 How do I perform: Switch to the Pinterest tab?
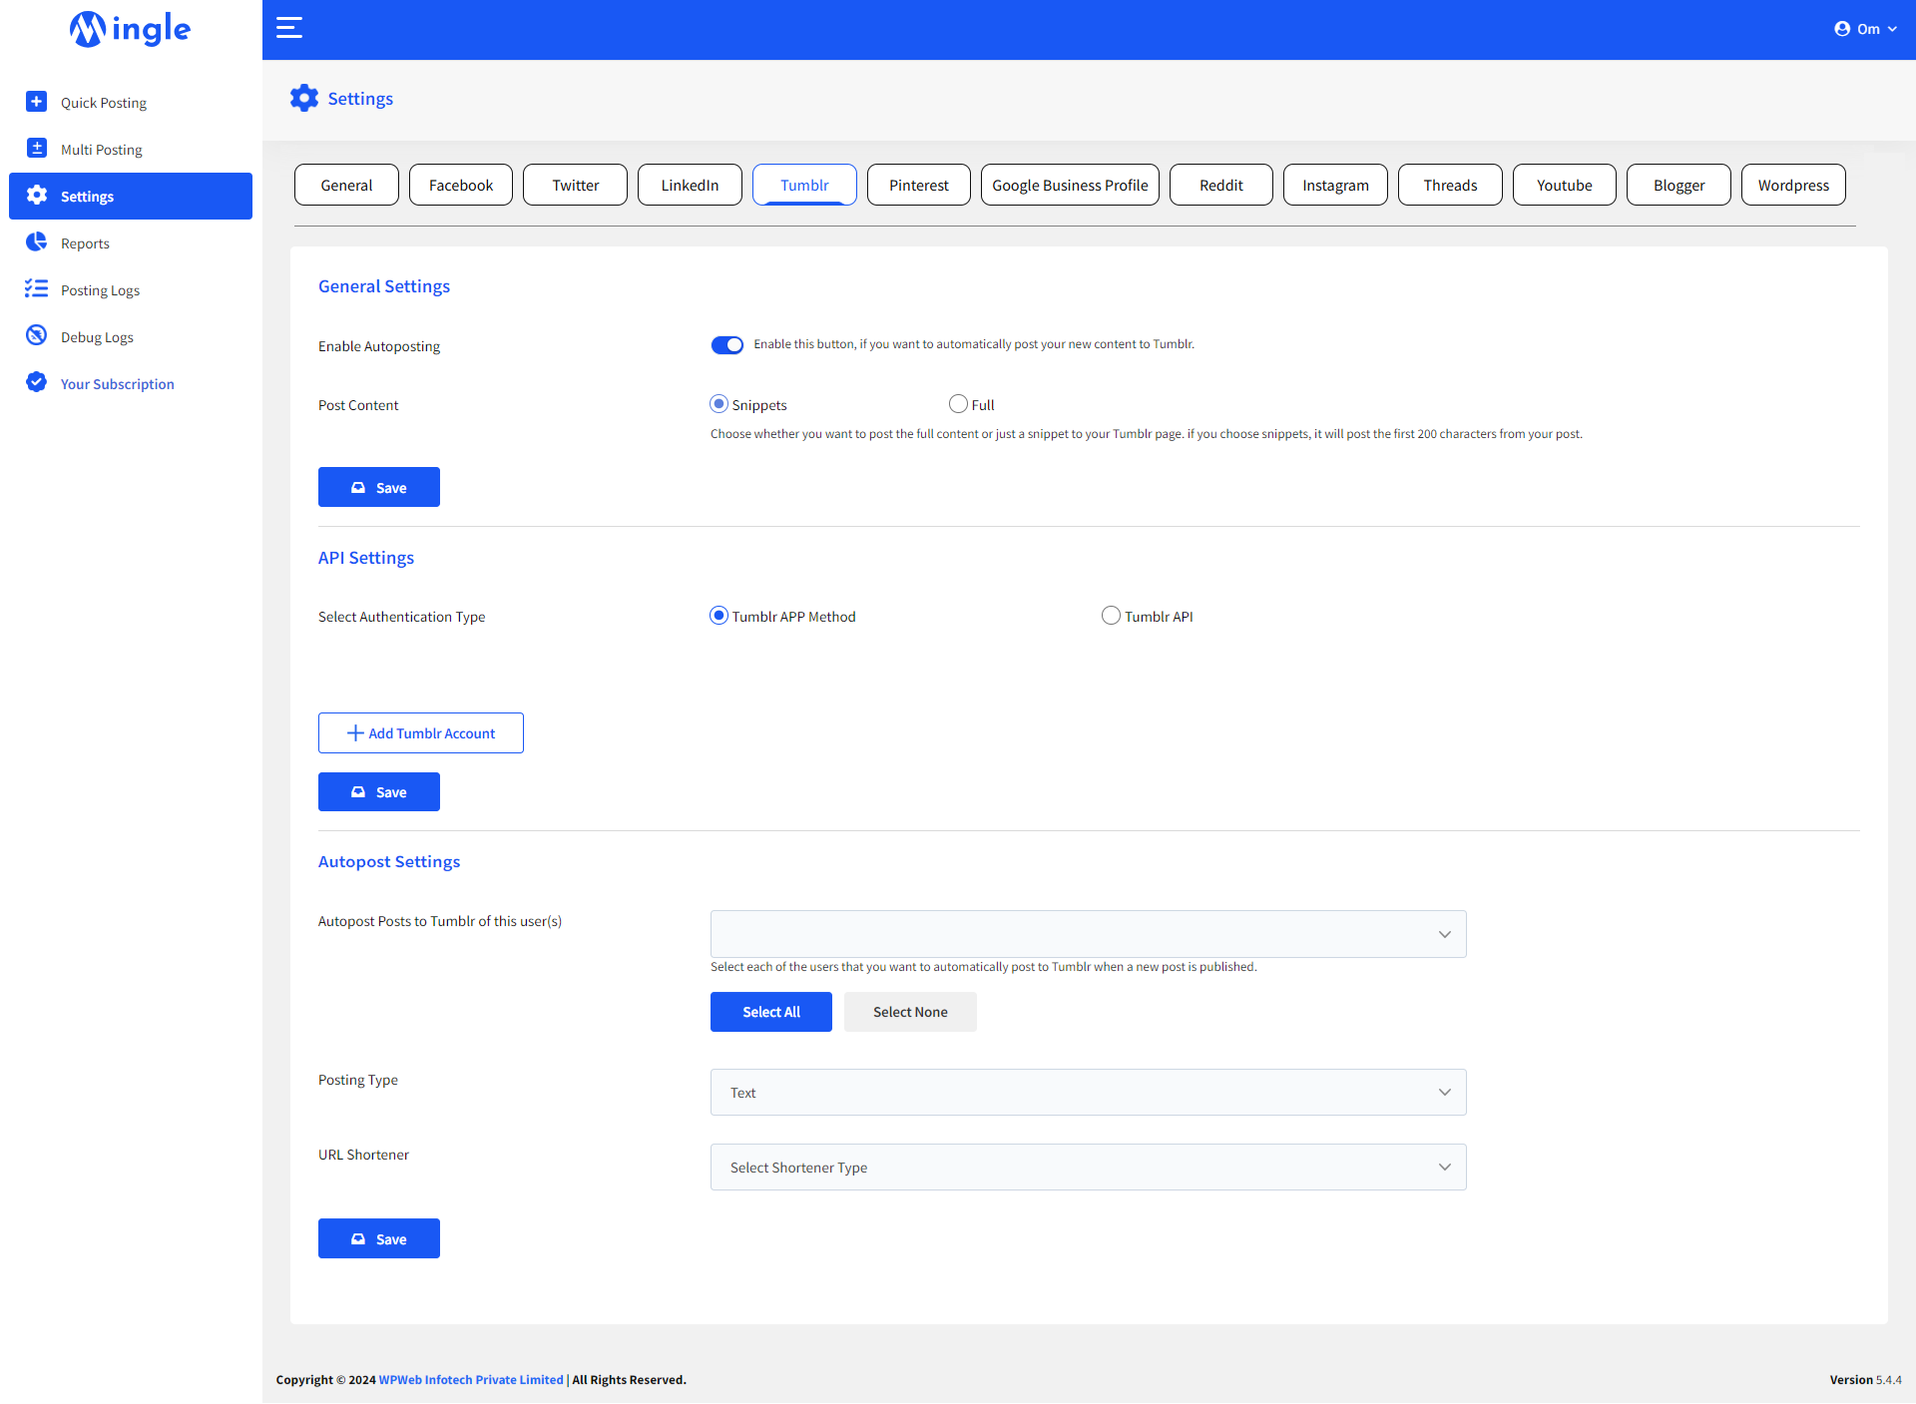coord(919,185)
